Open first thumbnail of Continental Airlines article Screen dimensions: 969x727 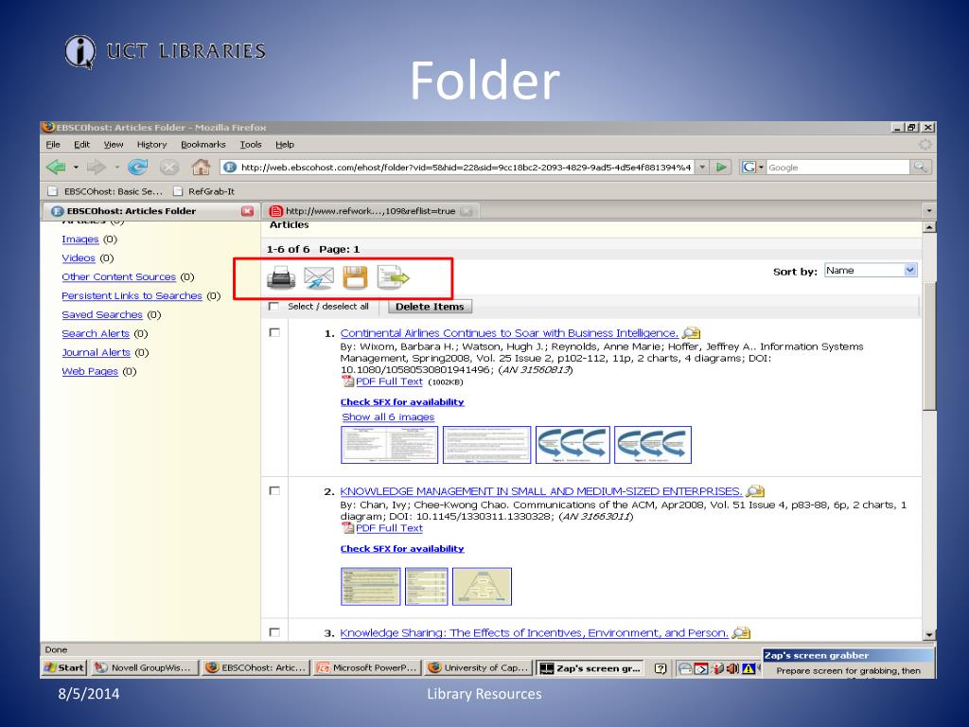coord(389,445)
